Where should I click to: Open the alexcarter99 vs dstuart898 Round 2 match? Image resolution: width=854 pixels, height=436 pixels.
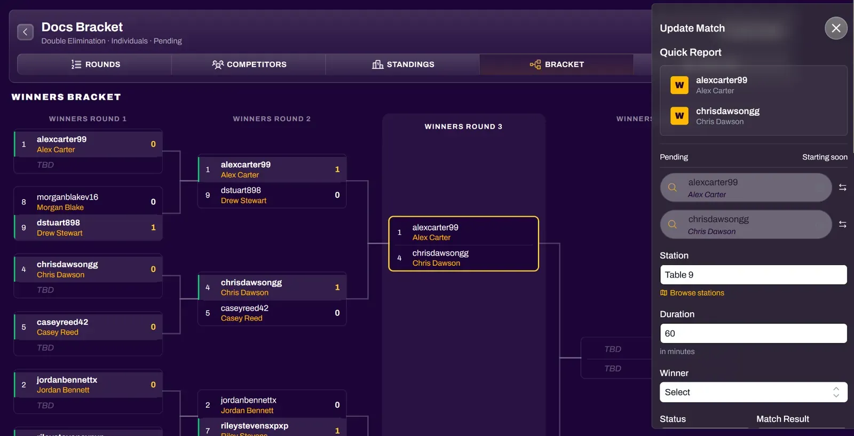pos(272,181)
